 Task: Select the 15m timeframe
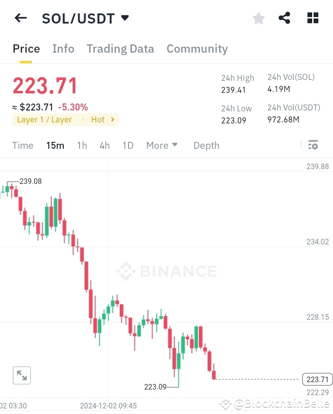tap(55, 145)
